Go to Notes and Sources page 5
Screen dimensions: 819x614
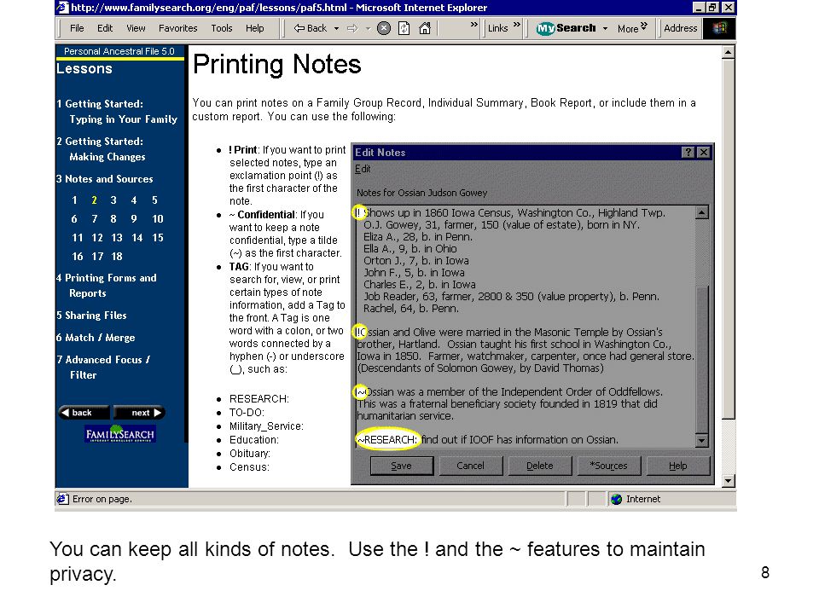(x=154, y=200)
